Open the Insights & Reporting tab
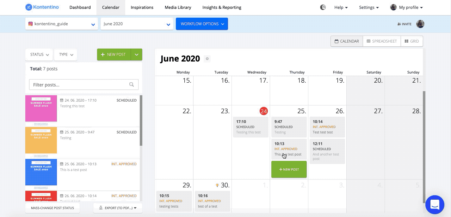The image size is (451, 217). pos(222,7)
